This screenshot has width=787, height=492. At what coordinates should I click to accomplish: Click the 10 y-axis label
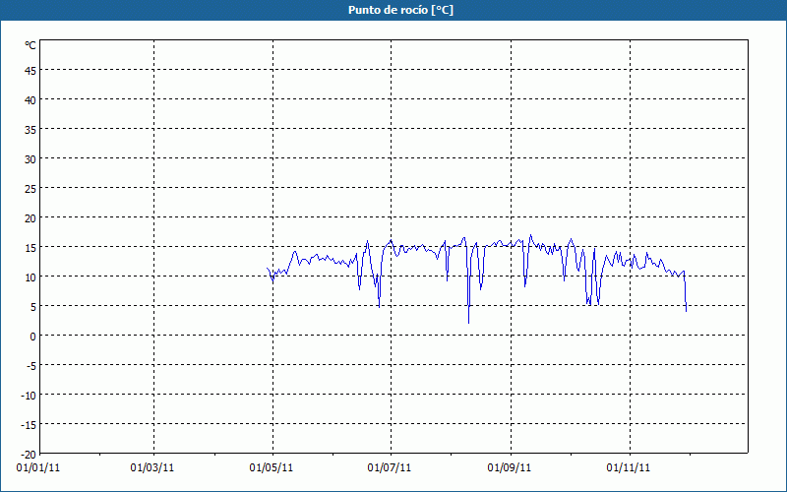point(30,277)
